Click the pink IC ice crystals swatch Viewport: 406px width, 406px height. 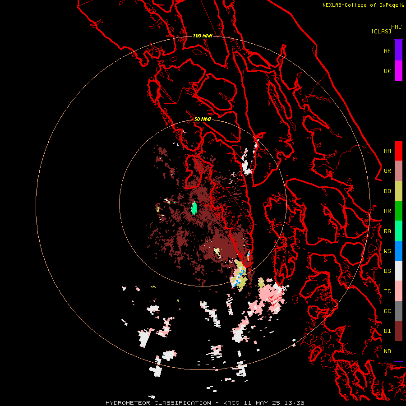pyautogui.click(x=398, y=291)
